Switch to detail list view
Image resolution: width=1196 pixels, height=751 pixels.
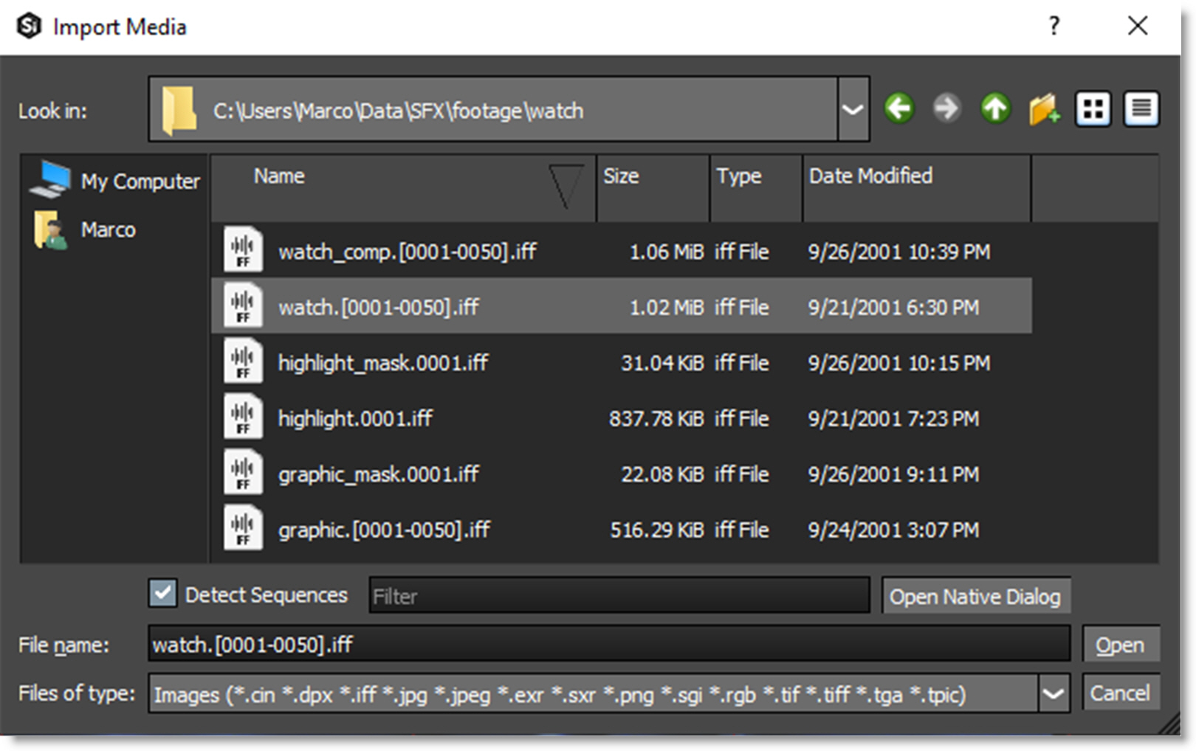1141,110
